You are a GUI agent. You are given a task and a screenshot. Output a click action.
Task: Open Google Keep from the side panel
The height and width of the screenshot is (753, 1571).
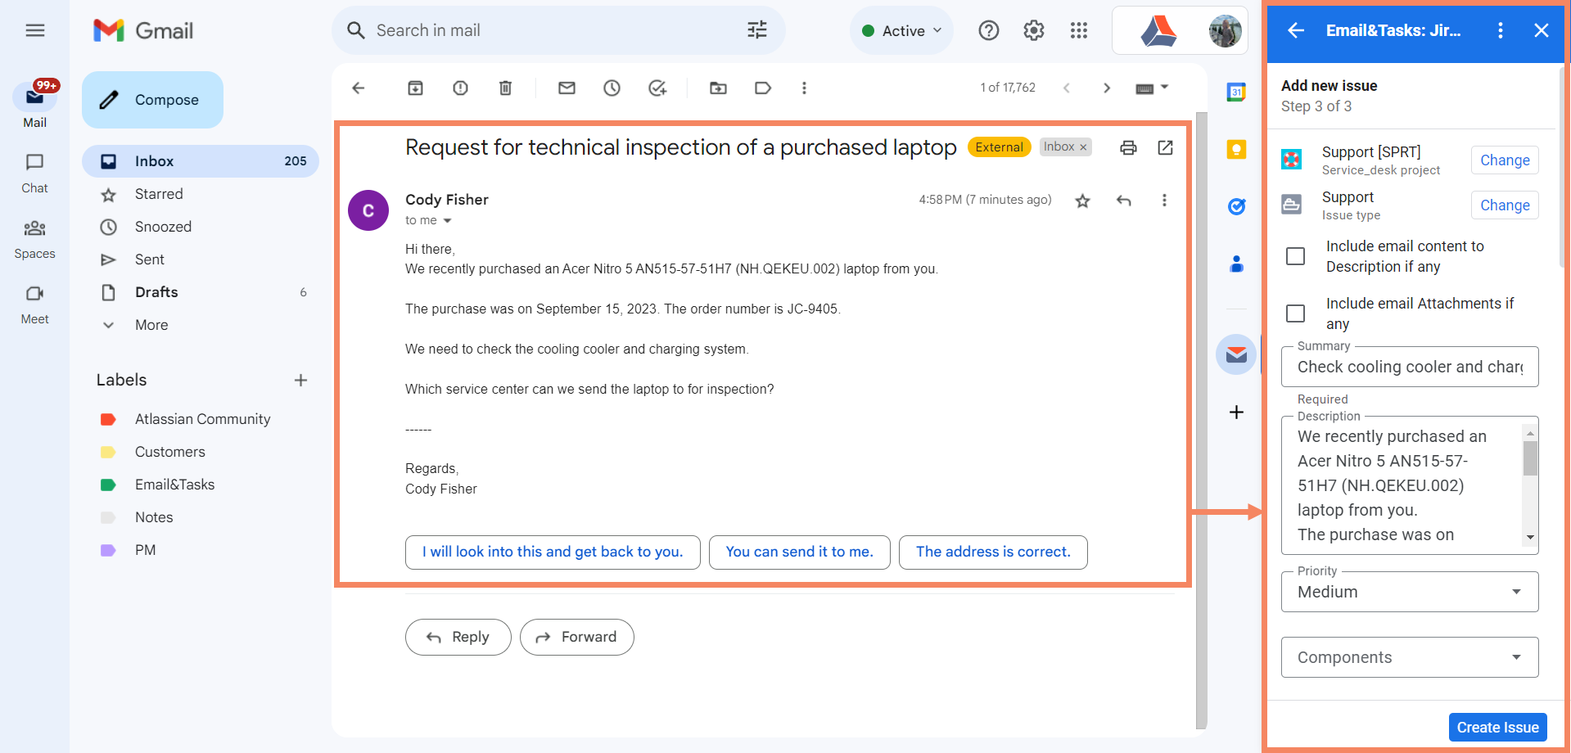1236,149
